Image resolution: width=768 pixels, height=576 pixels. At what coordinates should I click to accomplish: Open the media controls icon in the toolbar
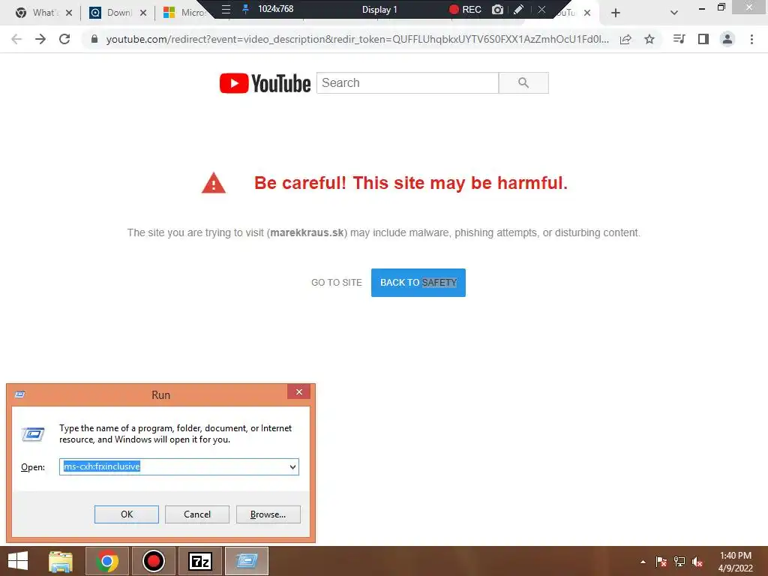pyautogui.click(x=679, y=39)
